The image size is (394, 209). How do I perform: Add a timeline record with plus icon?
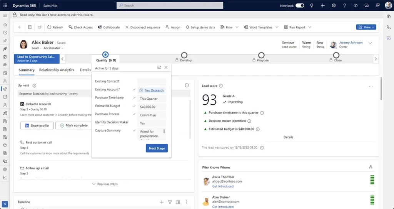162,202
